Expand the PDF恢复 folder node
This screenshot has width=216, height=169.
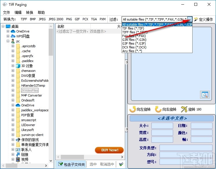[x=13, y=115]
